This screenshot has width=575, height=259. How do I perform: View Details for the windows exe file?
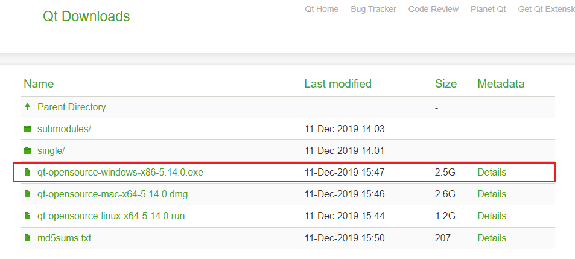492,172
